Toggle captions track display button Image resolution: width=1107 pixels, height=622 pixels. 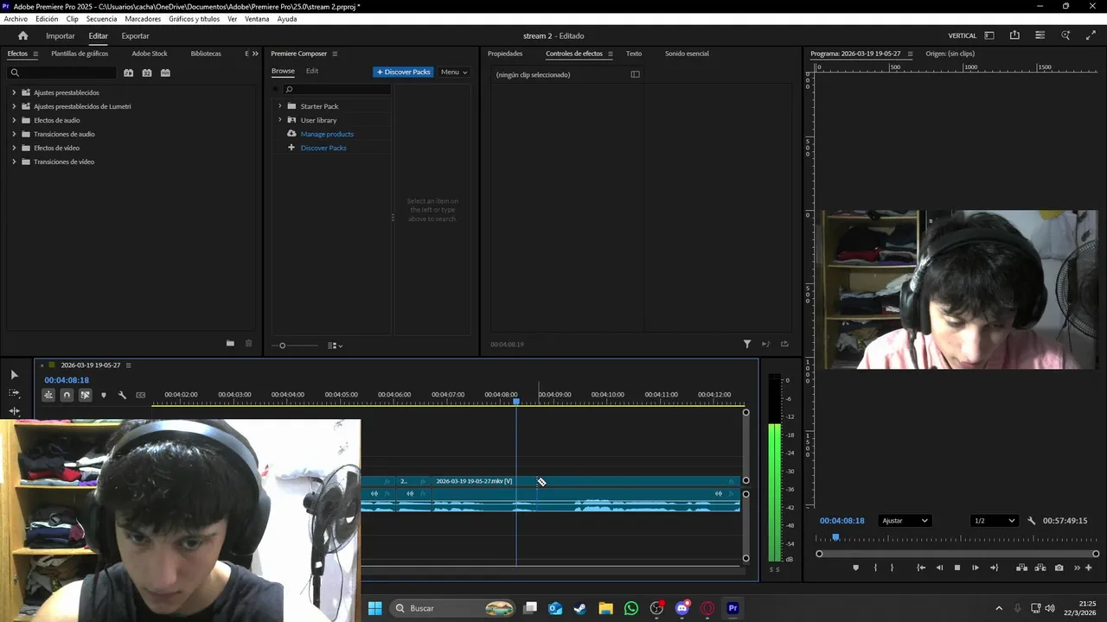coord(141,395)
